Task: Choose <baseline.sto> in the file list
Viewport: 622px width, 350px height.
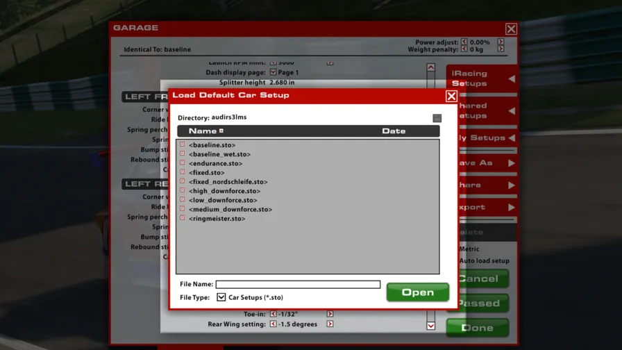Action: coord(212,145)
